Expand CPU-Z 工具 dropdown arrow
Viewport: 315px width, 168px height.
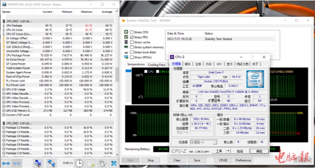229,151
